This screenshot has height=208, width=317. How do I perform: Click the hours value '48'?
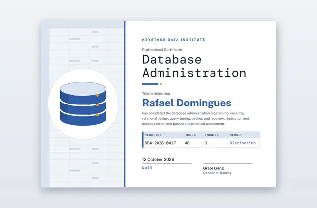[187, 143]
